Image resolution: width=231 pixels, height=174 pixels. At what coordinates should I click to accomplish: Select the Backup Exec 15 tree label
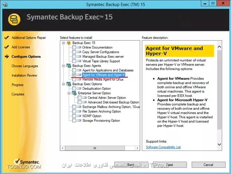click(x=84, y=43)
